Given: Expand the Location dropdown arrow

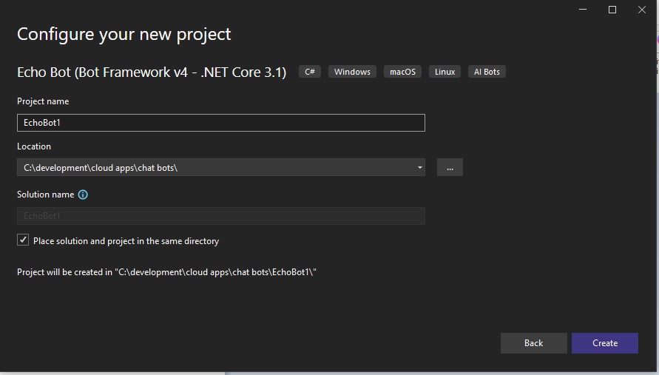Looking at the screenshot, I should click(419, 167).
